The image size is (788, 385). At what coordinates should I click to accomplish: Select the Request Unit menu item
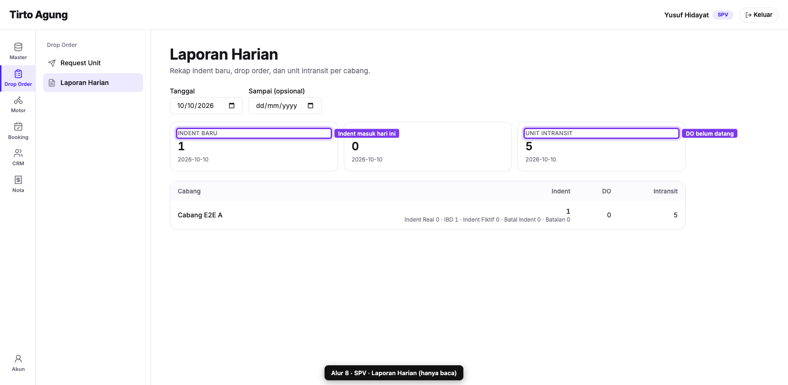[x=93, y=63]
